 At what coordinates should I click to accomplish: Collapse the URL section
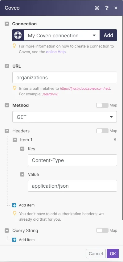click(x=7, y=66)
